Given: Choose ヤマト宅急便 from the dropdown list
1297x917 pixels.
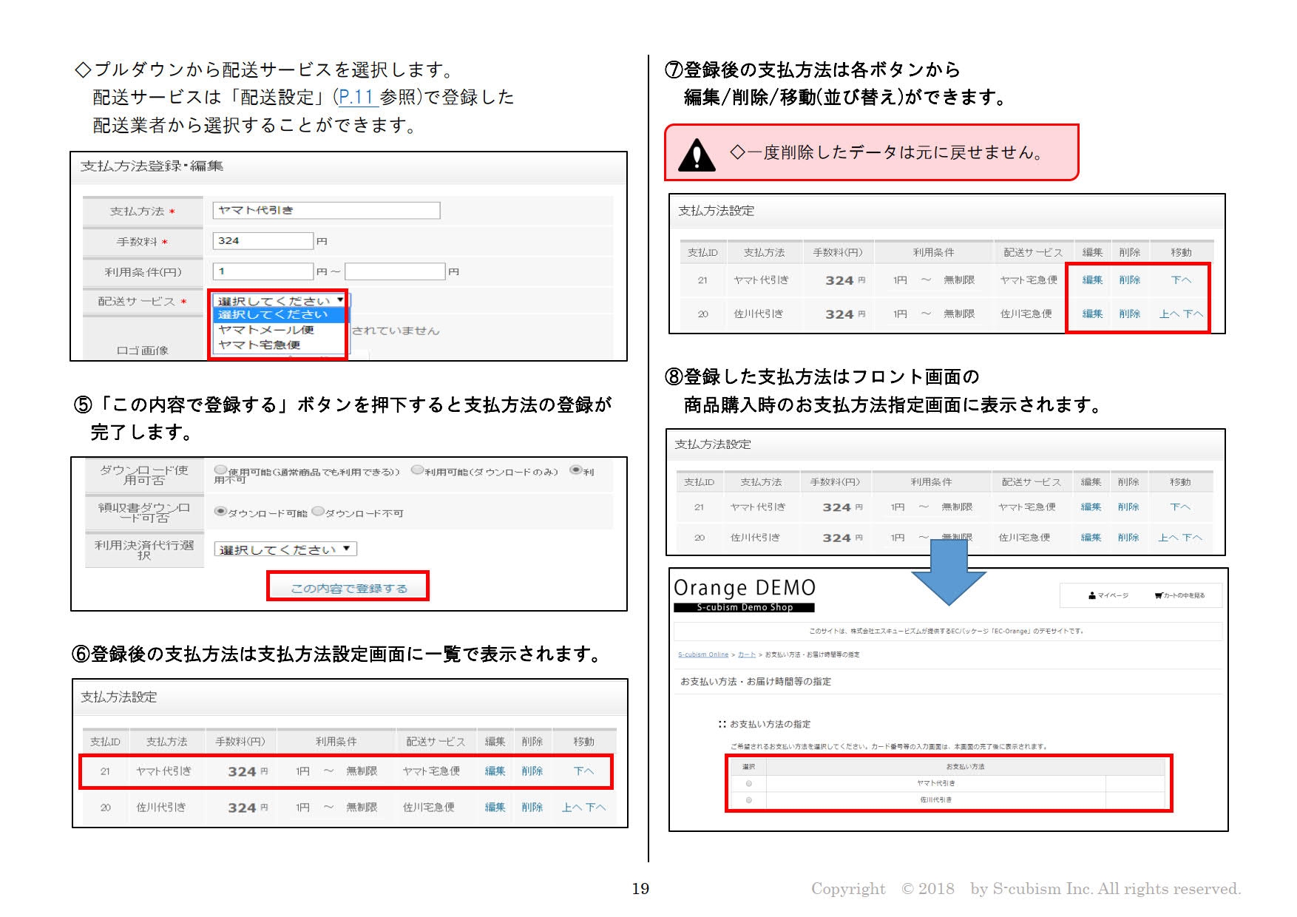Looking at the screenshot, I should pyautogui.click(x=260, y=345).
